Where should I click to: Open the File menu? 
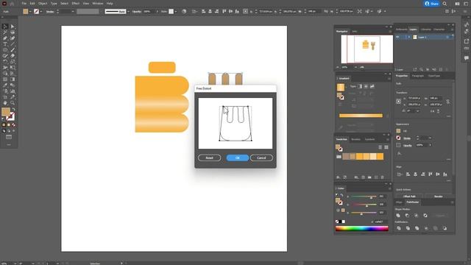(x=24, y=4)
